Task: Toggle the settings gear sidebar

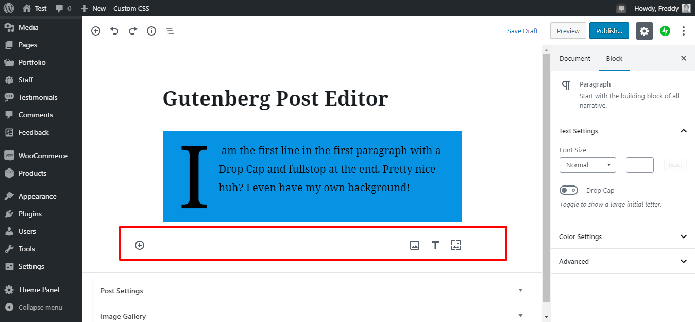Action: [x=645, y=31]
